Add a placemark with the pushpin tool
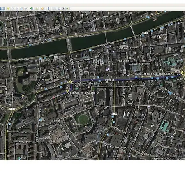This screenshot has width=185, height=185. (8, 9)
